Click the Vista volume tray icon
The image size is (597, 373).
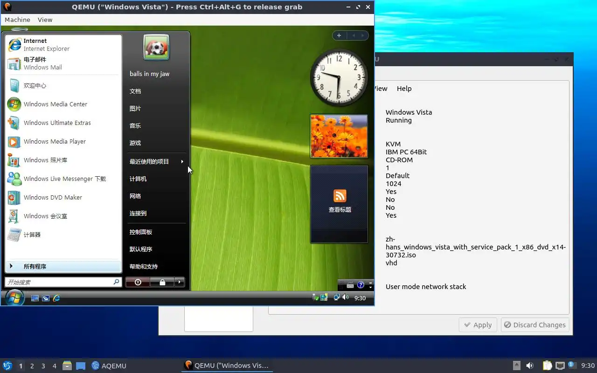click(x=345, y=297)
